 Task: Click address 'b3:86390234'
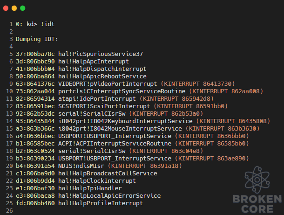pos(35,159)
